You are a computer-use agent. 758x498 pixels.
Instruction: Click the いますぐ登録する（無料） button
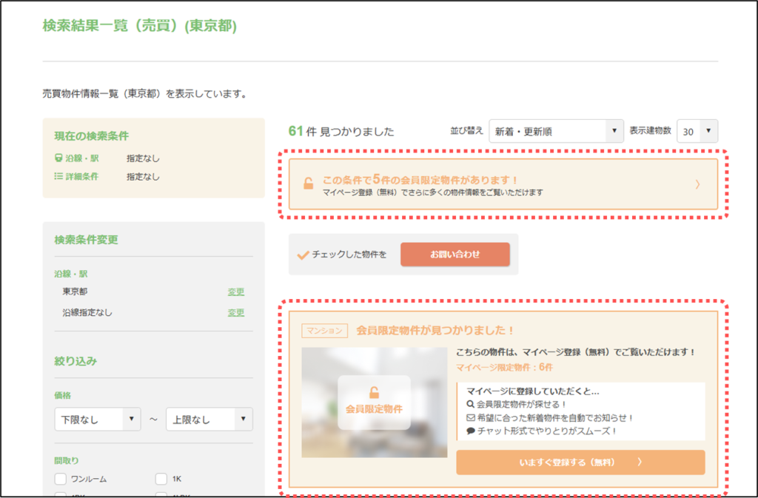point(580,462)
